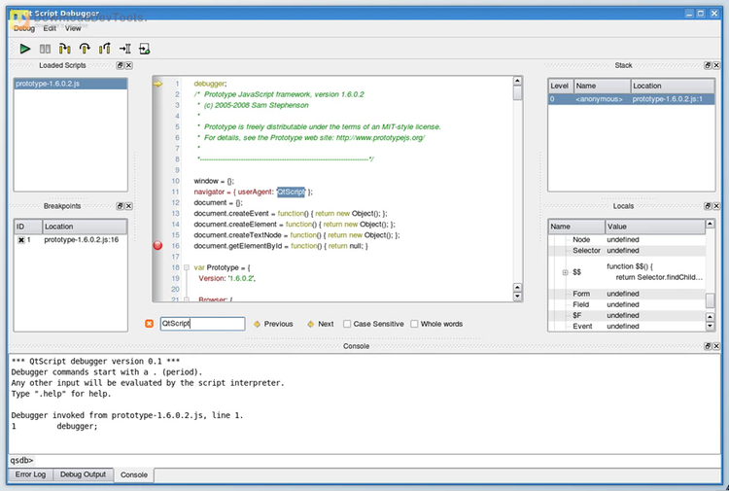This screenshot has width=729, height=491.
Task: Select the Form row in Locals
Action: coord(627,294)
